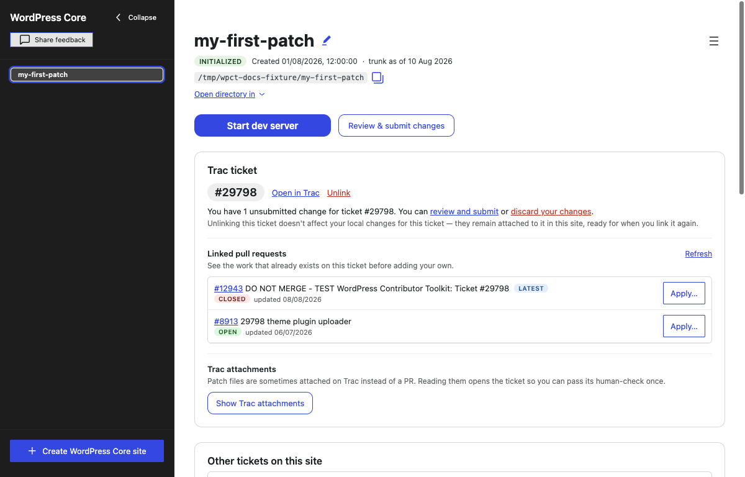Click the my-first-patch page heading
Viewport: 745px width, 477px height.
tap(255, 40)
